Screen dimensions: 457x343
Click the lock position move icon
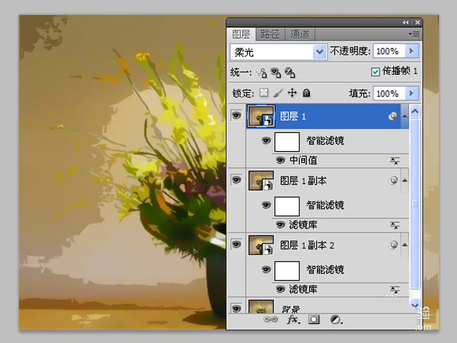(x=292, y=93)
